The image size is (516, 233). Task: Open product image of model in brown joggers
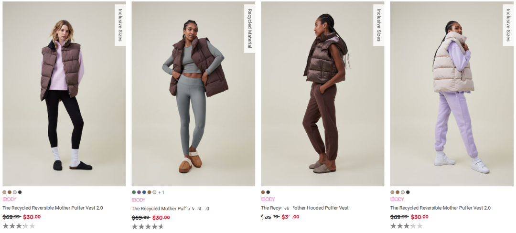tap(322, 94)
